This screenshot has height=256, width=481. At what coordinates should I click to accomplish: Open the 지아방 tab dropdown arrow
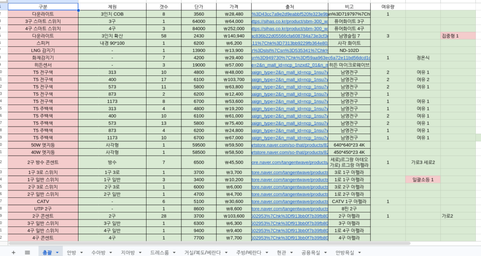[140, 253]
